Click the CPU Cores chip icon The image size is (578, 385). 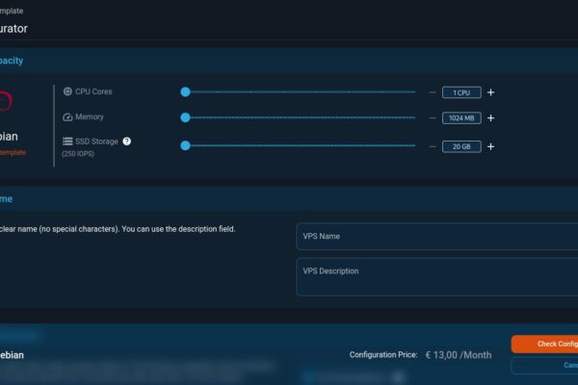[x=67, y=91]
